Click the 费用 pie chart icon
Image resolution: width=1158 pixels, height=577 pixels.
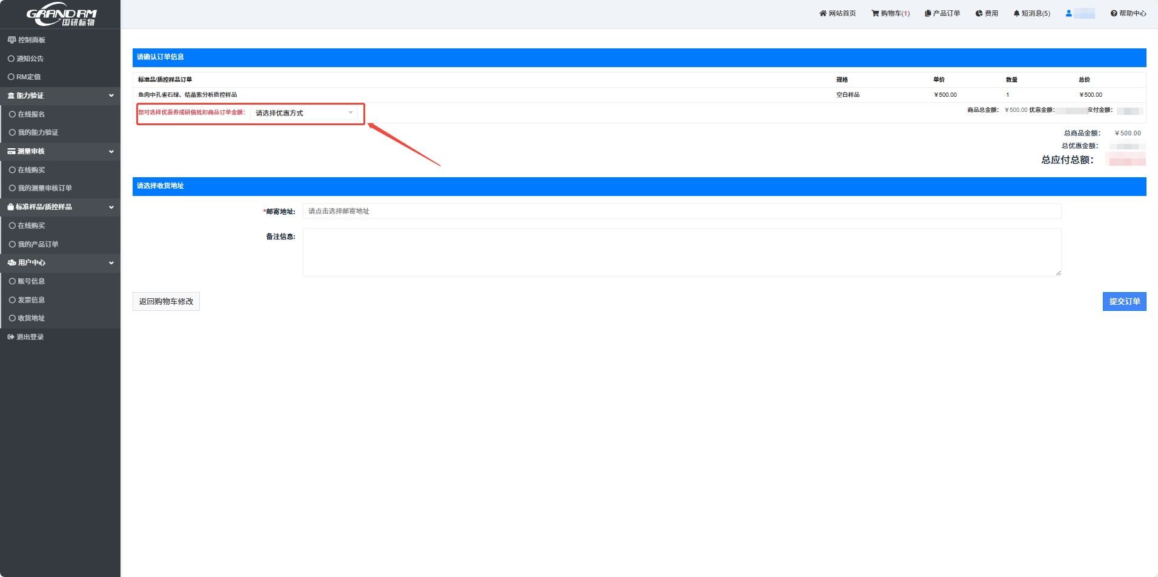979,13
